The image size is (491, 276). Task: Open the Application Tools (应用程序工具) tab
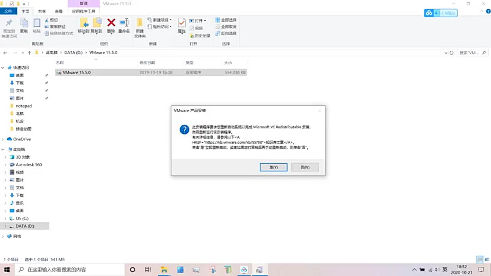[84, 11]
